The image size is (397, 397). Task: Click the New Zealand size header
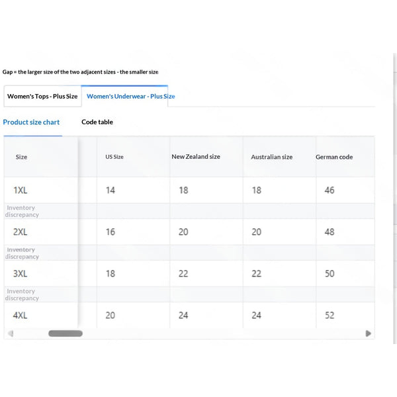196,157
